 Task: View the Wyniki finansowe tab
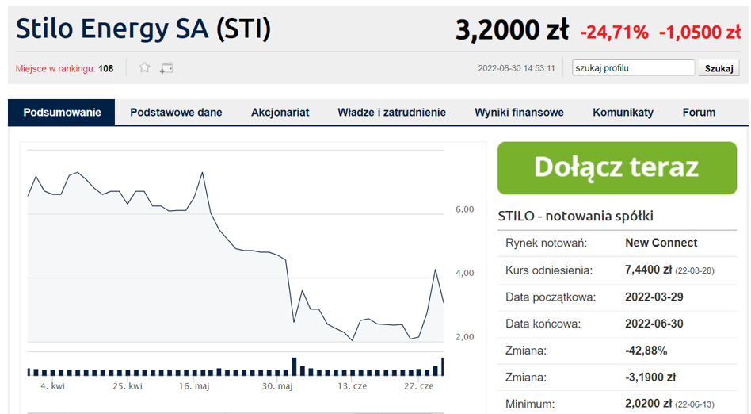click(519, 113)
